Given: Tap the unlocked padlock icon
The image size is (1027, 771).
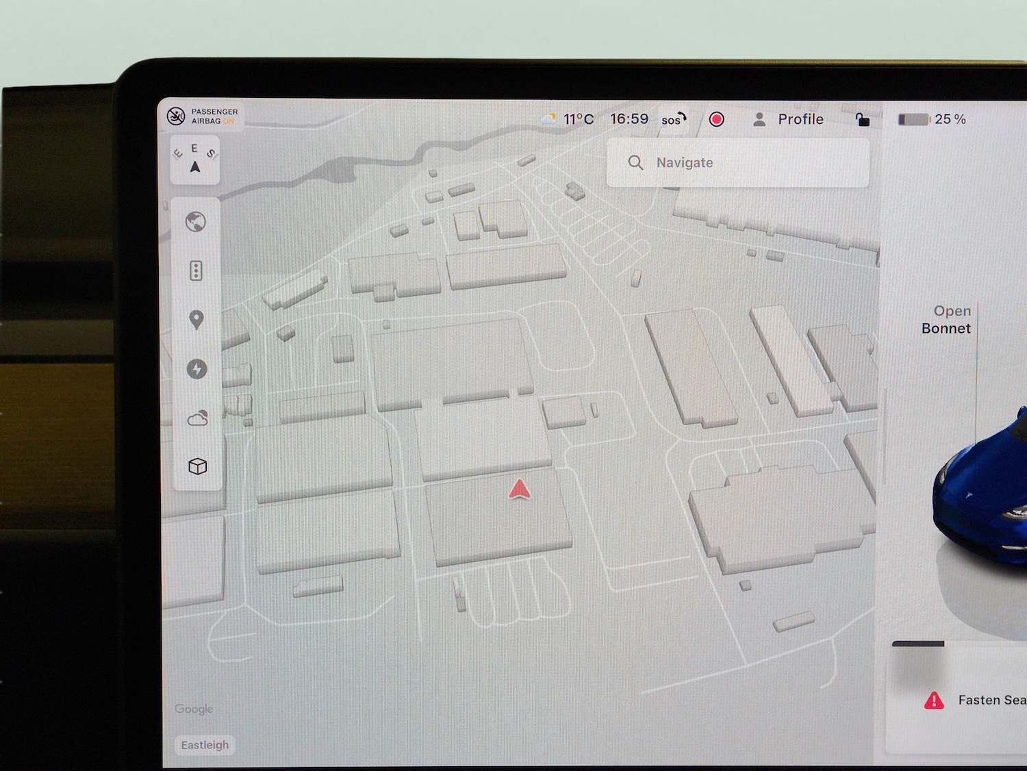Looking at the screenshot, I should [862, 120].
